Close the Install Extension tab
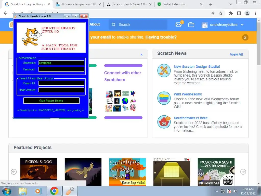The image size is (261, 196). click(201, 4)
